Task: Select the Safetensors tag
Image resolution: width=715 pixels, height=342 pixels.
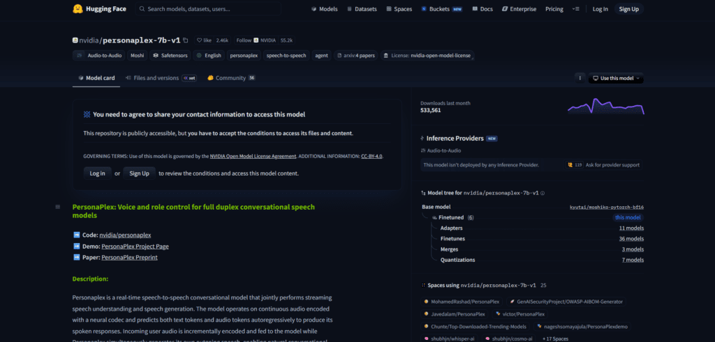Action: [170, 56]
